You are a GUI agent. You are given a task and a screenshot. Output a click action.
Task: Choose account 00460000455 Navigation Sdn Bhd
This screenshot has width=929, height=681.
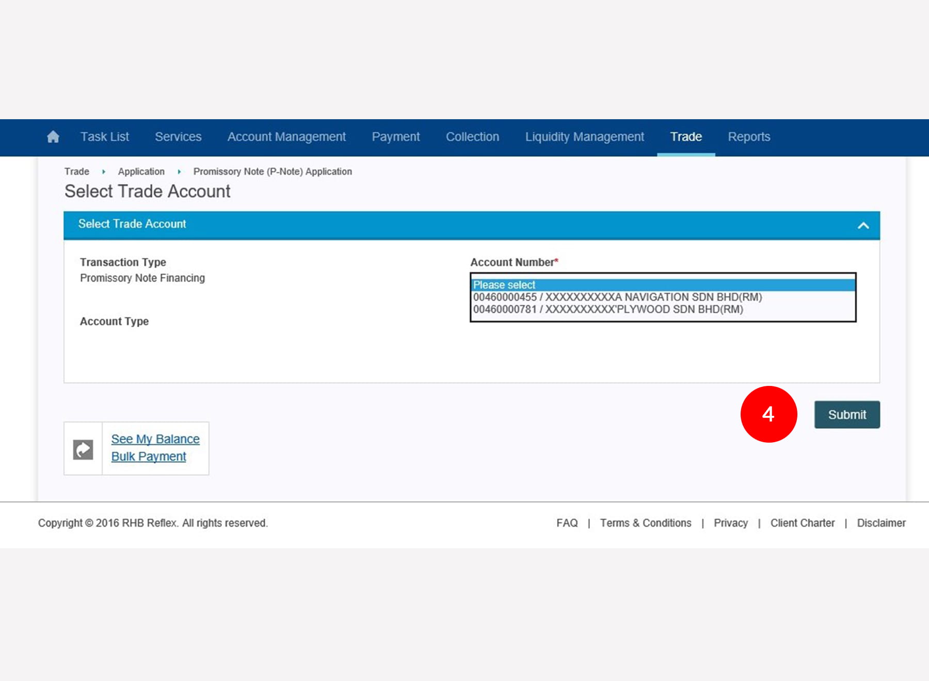click(617, 297)
